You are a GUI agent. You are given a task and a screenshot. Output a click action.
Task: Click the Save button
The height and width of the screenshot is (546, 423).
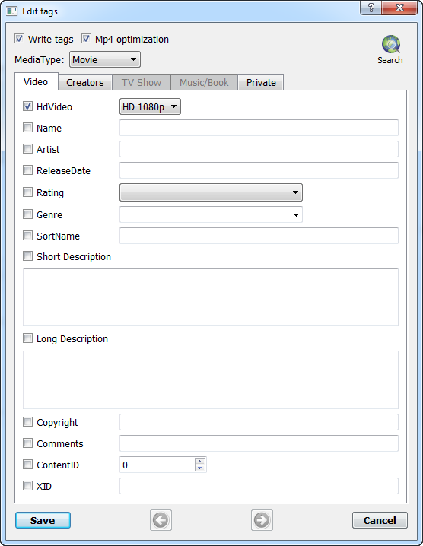43,520
